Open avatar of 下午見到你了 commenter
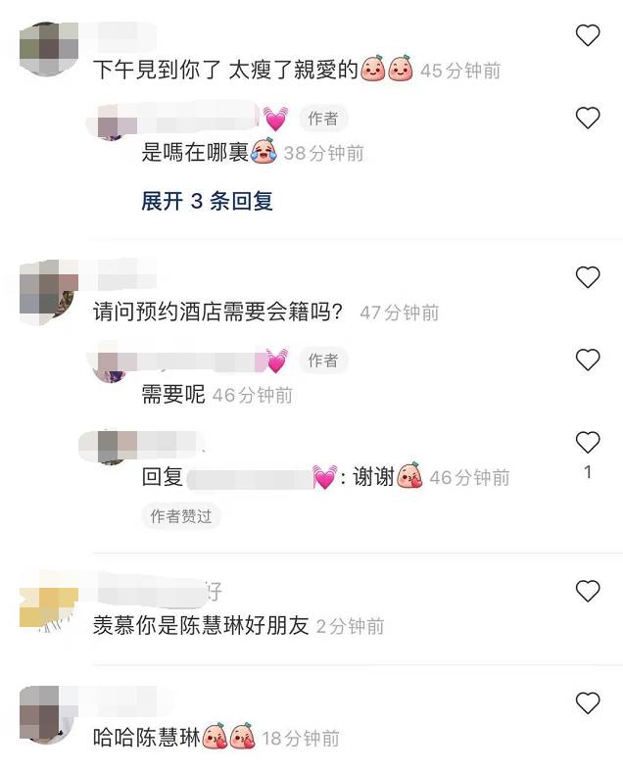The height and width of the screenshot is (771, 623). (x=49, y=49)
